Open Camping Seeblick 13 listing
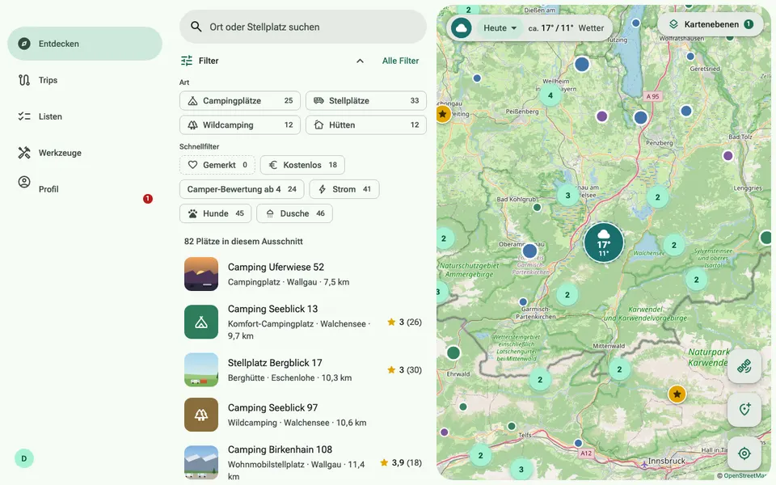776x485 pixels. coord(303,322)
